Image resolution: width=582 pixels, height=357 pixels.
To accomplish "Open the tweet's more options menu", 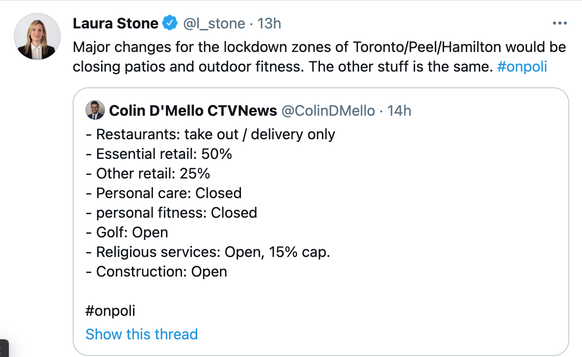I will [560, 23].
